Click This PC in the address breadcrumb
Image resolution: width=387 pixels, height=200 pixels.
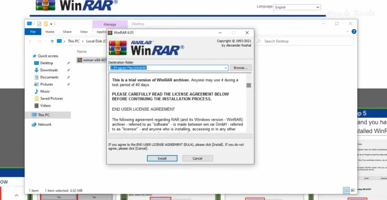click(x=74, y=41)
